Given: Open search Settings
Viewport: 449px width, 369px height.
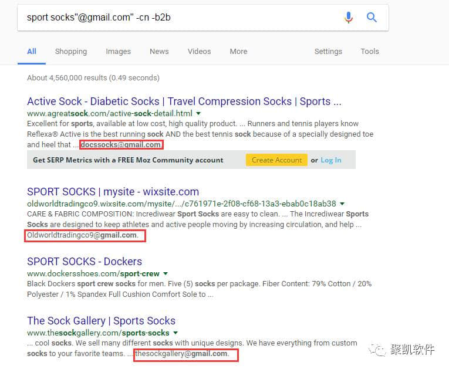Looking at the screenshot, I should [328, 52].
